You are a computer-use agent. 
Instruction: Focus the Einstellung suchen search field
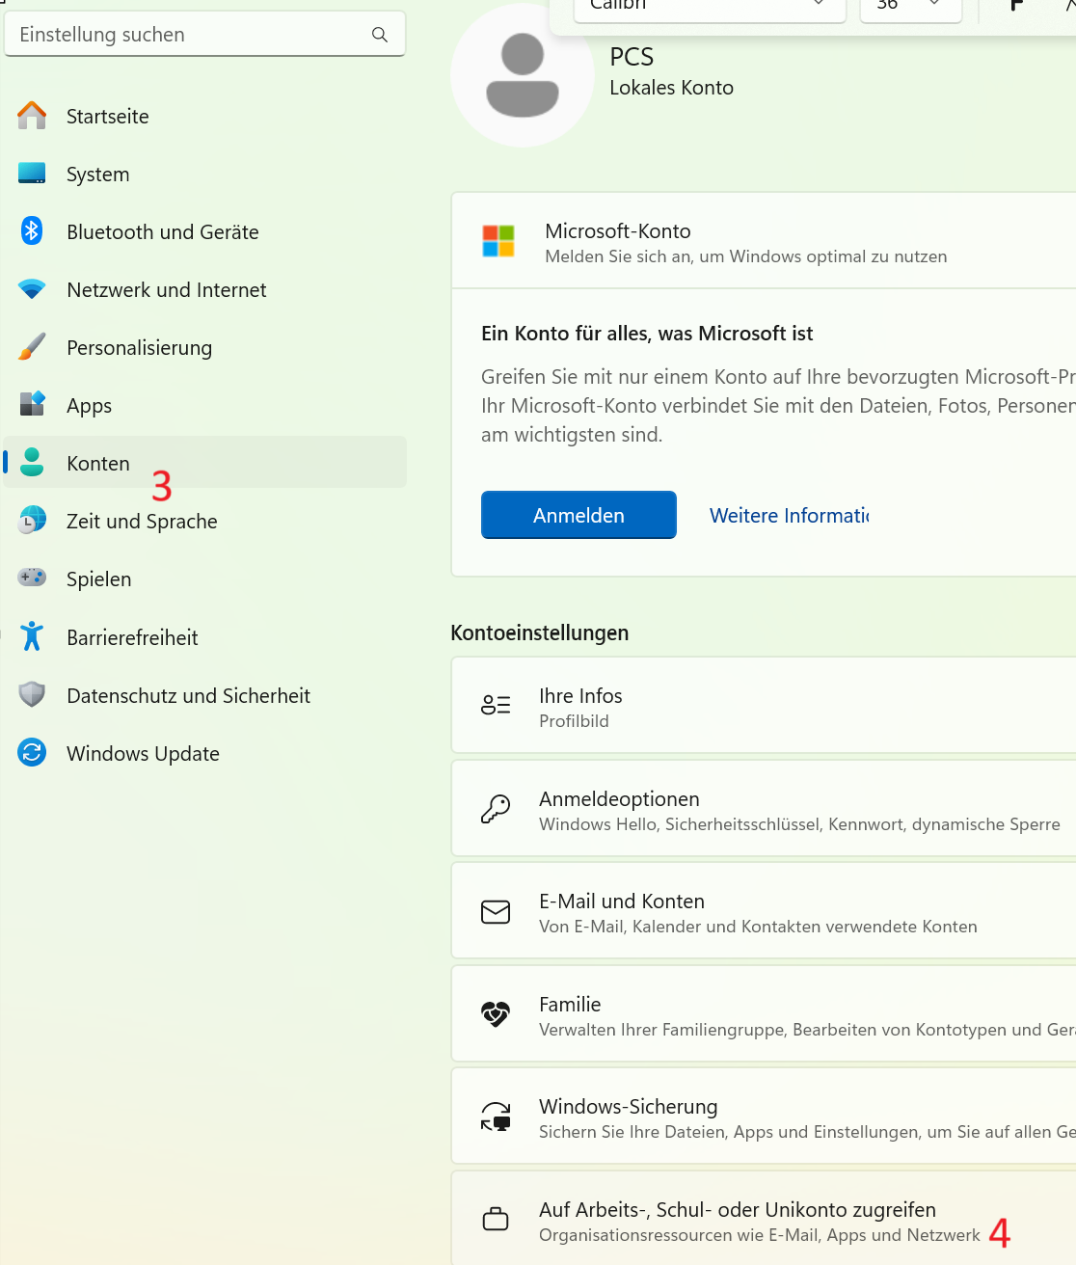pos(188,35)
